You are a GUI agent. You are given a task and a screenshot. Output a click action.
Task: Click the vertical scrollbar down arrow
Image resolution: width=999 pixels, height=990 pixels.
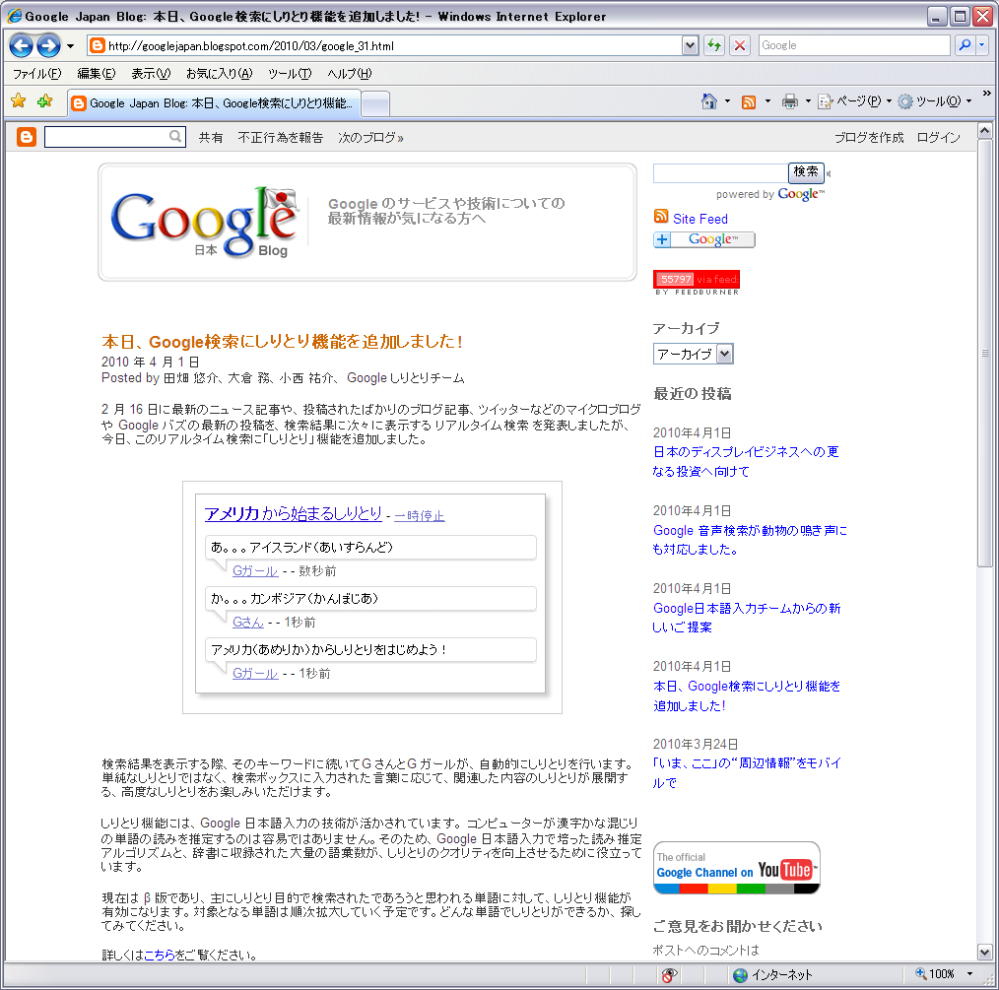(x=984, y=953)
